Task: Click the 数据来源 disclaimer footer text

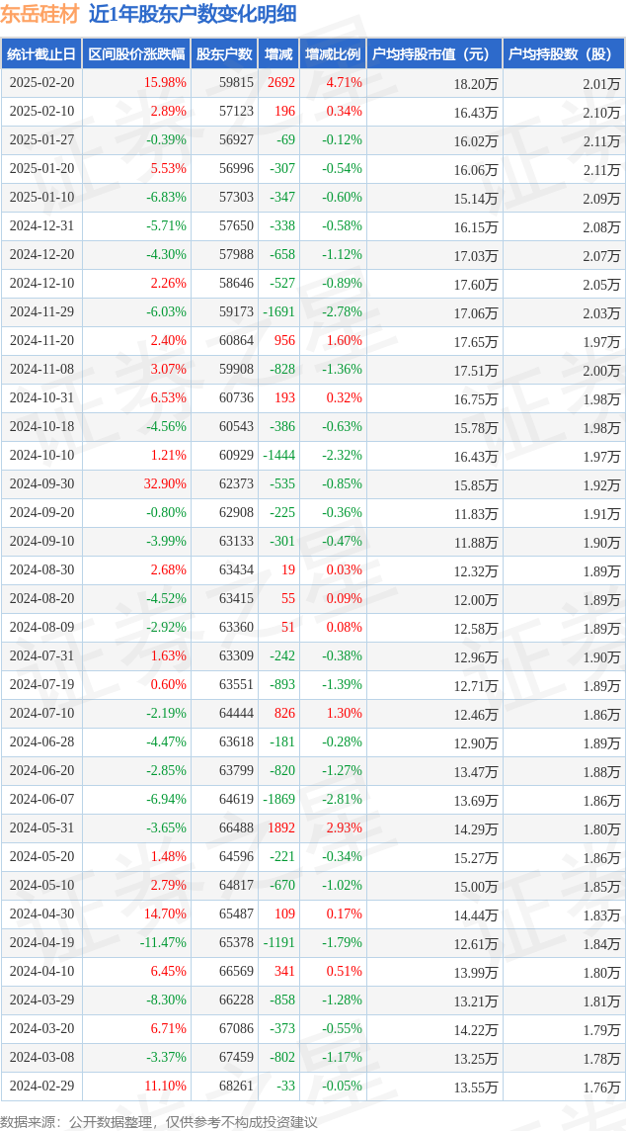Action: pos(159,1122)
